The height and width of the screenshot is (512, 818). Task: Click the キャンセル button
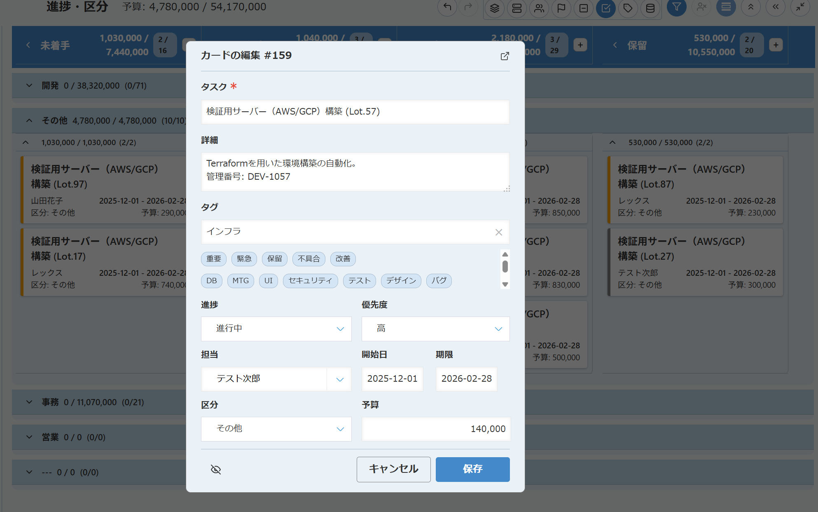393,469
